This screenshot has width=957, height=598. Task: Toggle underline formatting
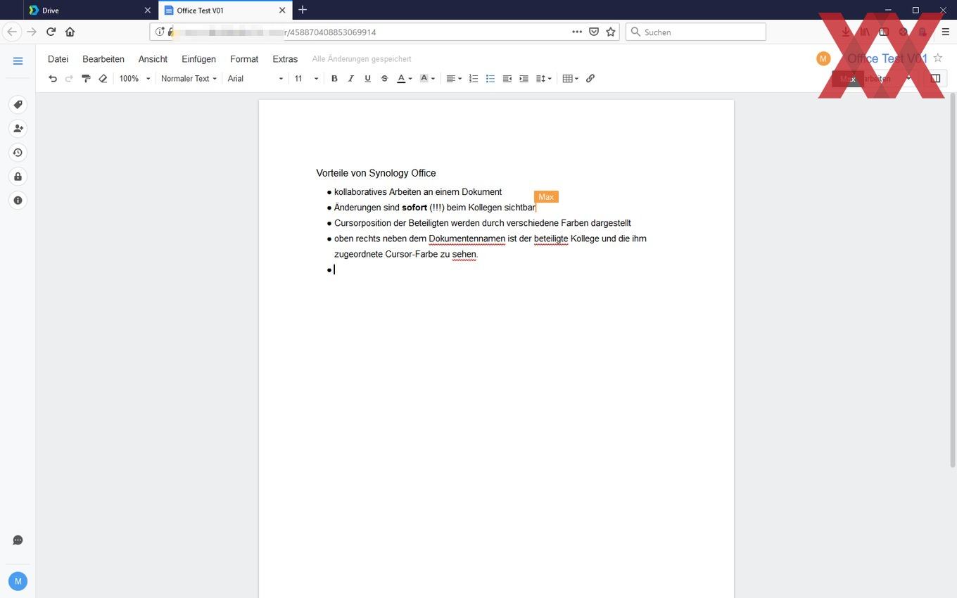coord(367,79)
